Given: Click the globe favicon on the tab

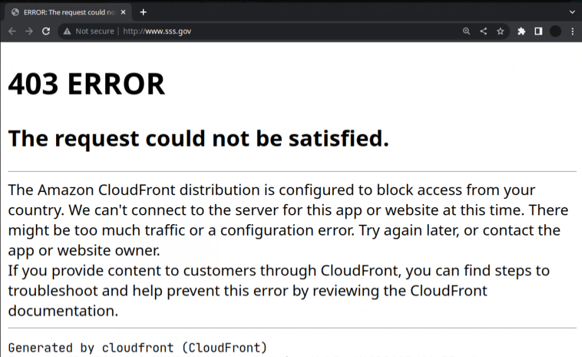Looking at the screenshot, I should point(15,12).
